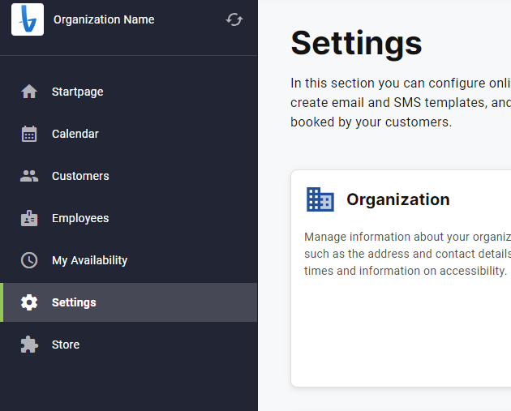Click the building icon on Organization card
This screenshot has height=411, width=511.
(320, 199)
